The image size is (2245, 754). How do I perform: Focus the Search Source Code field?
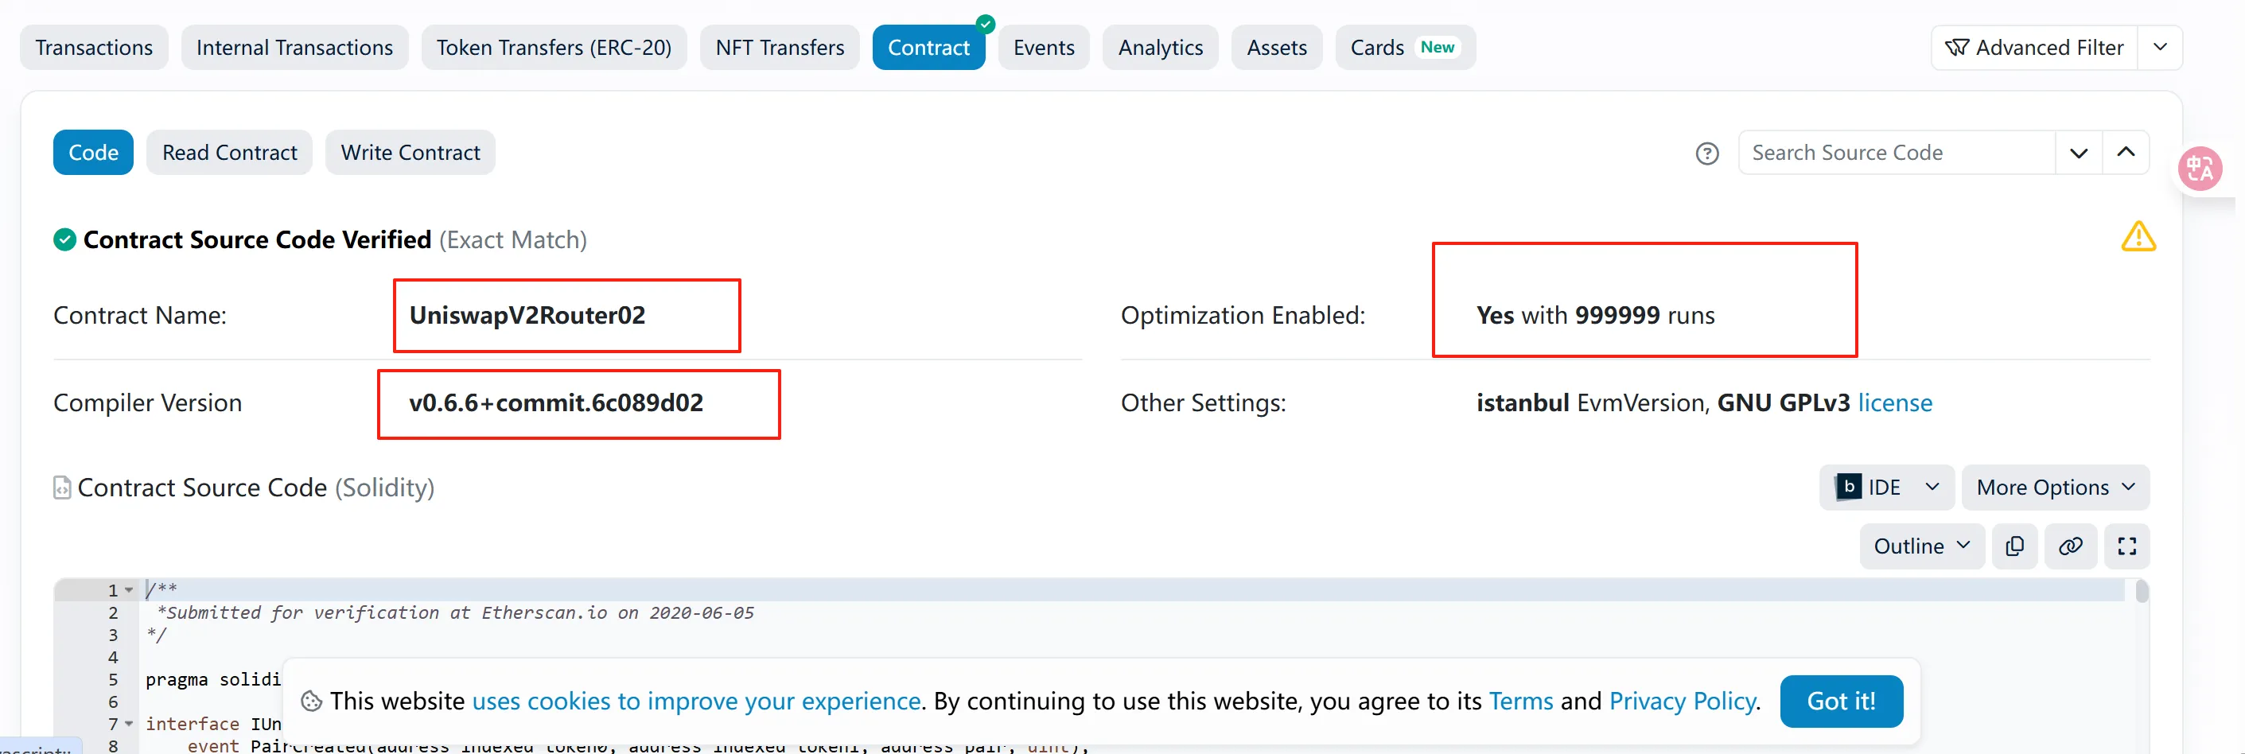[1896, 153]
